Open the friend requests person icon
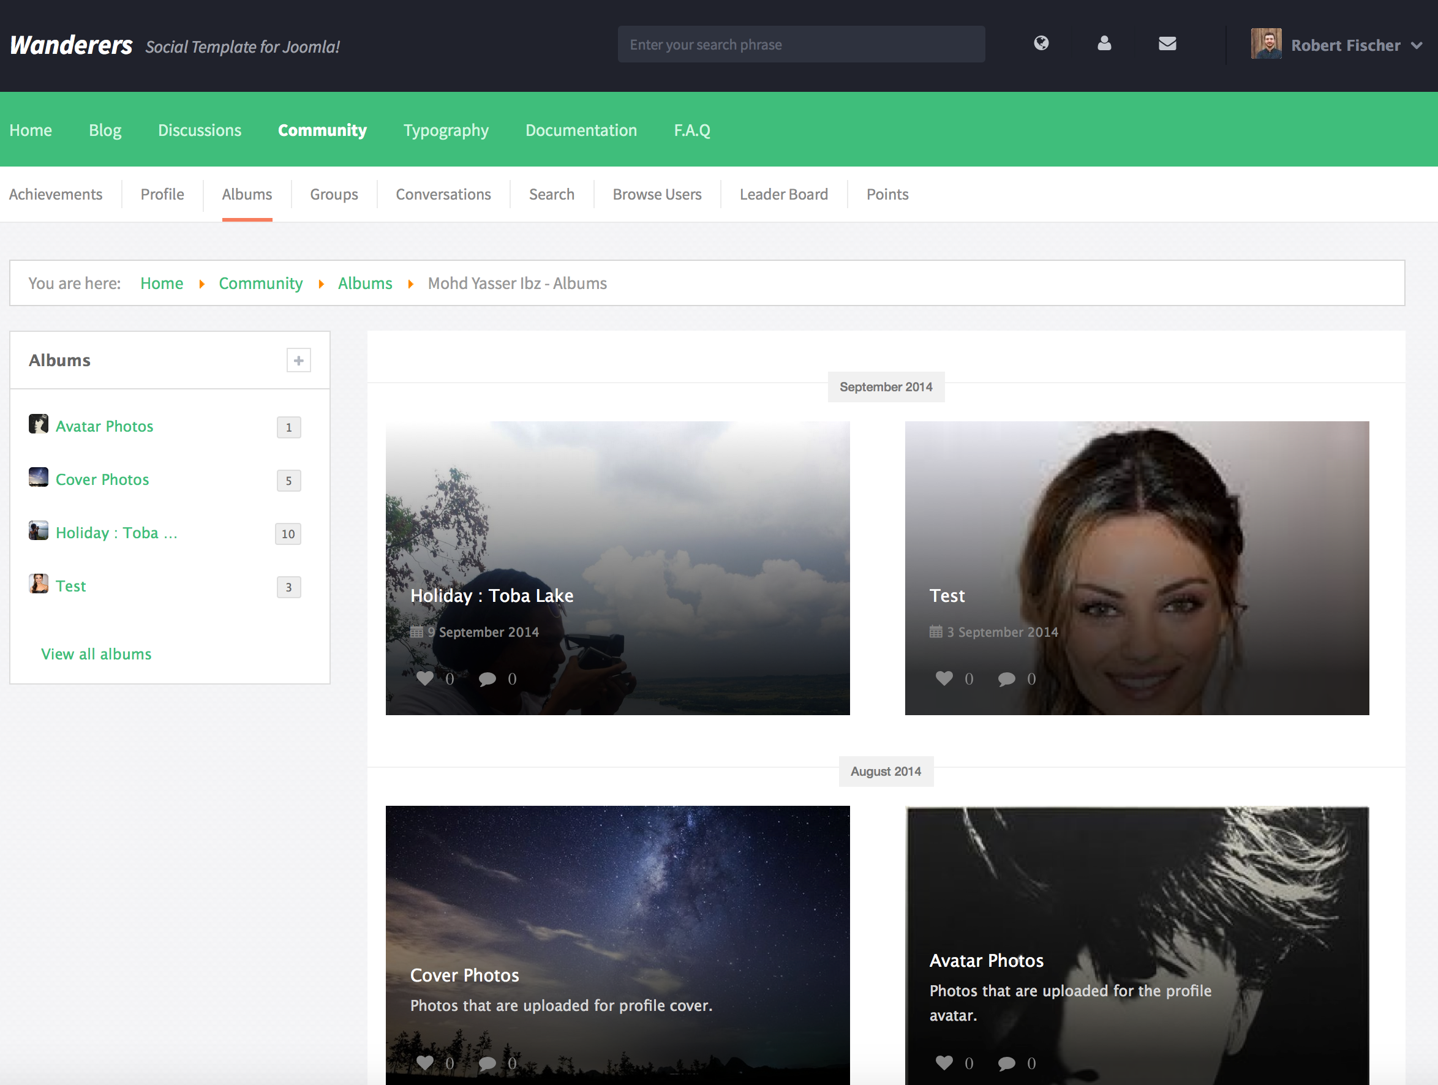Viewport: 1438px width, 1085px height. click(1104, 43)
